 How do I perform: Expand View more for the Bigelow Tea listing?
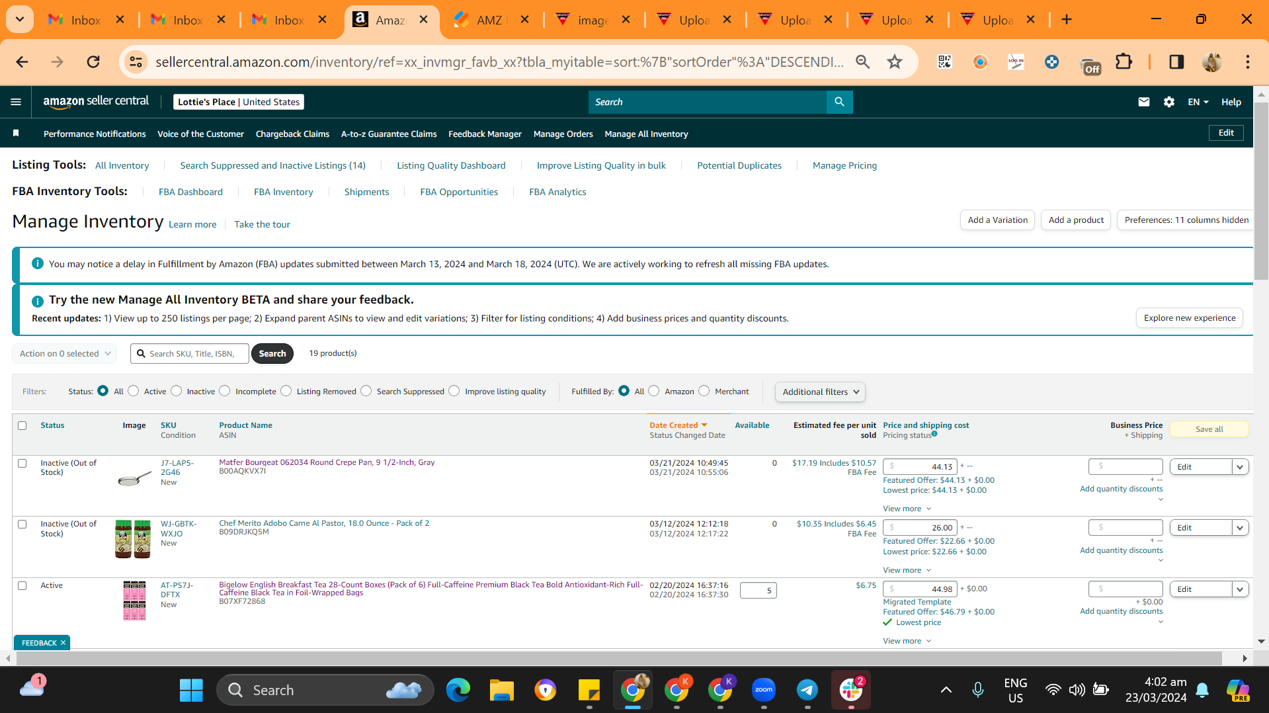coord(907,641)
